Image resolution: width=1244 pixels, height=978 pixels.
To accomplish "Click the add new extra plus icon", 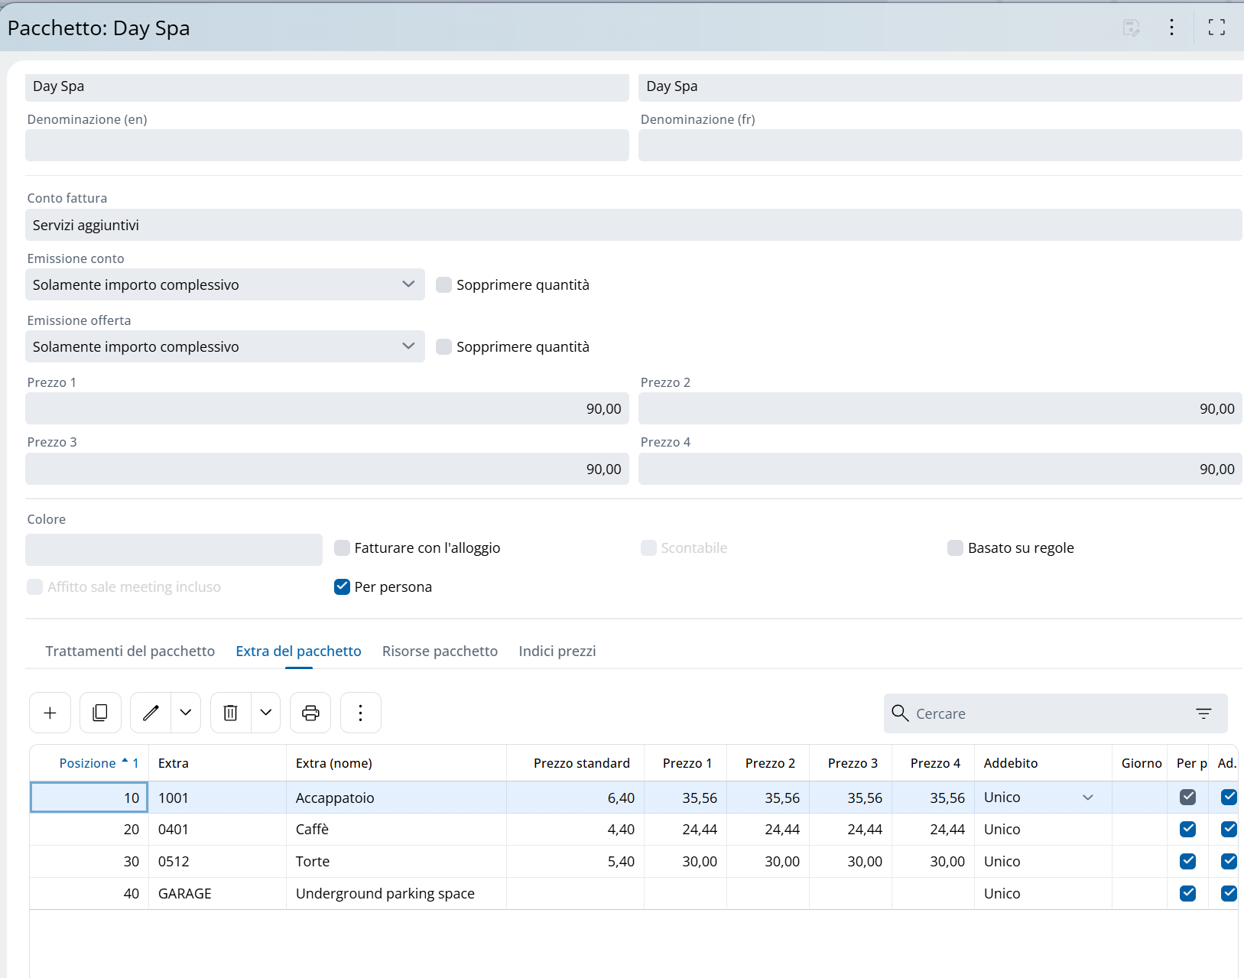I will pos(50,713).
